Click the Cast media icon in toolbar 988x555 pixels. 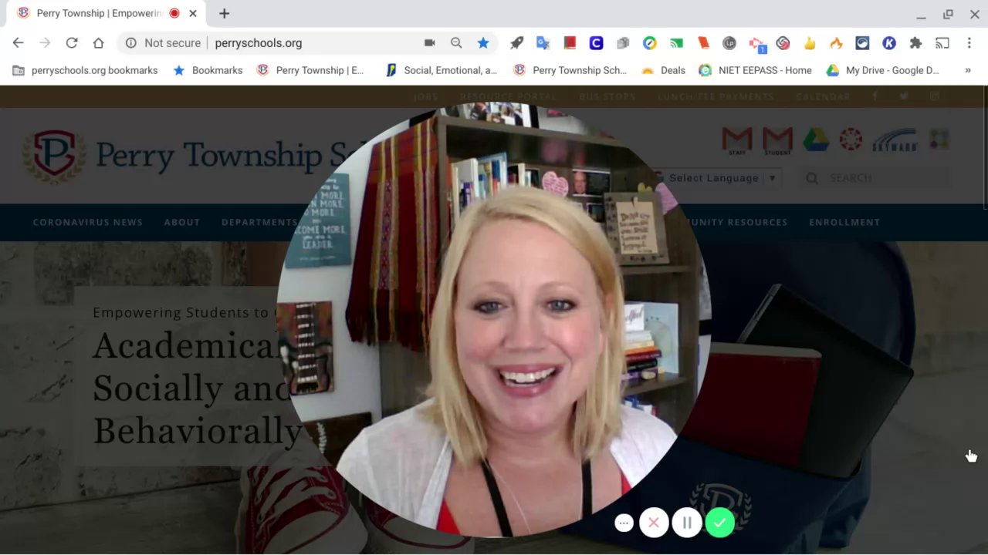(942, 43)
